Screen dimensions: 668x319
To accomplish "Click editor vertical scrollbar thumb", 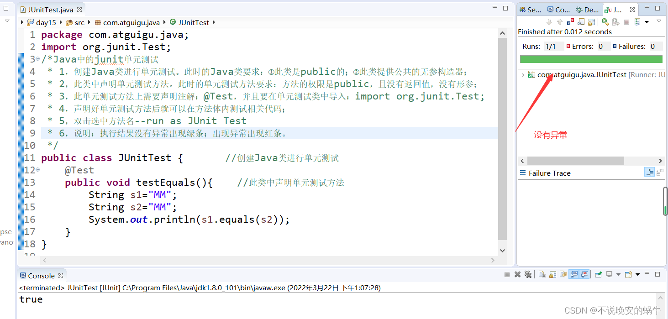I will point(502,139).
